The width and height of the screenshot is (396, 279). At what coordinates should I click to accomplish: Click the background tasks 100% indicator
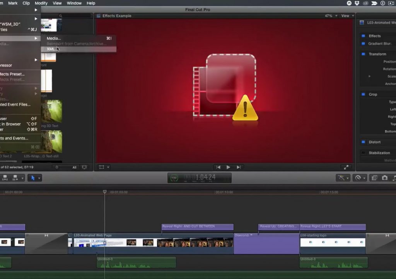(x=174, y=178)
